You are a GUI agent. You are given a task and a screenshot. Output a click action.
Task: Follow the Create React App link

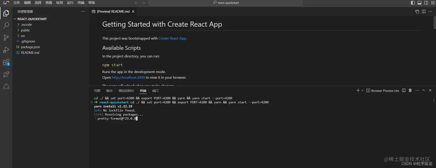coord(172,38)
